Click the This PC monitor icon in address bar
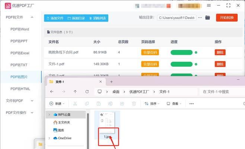The height and width of the screenshot is (149, 245). 99,92
